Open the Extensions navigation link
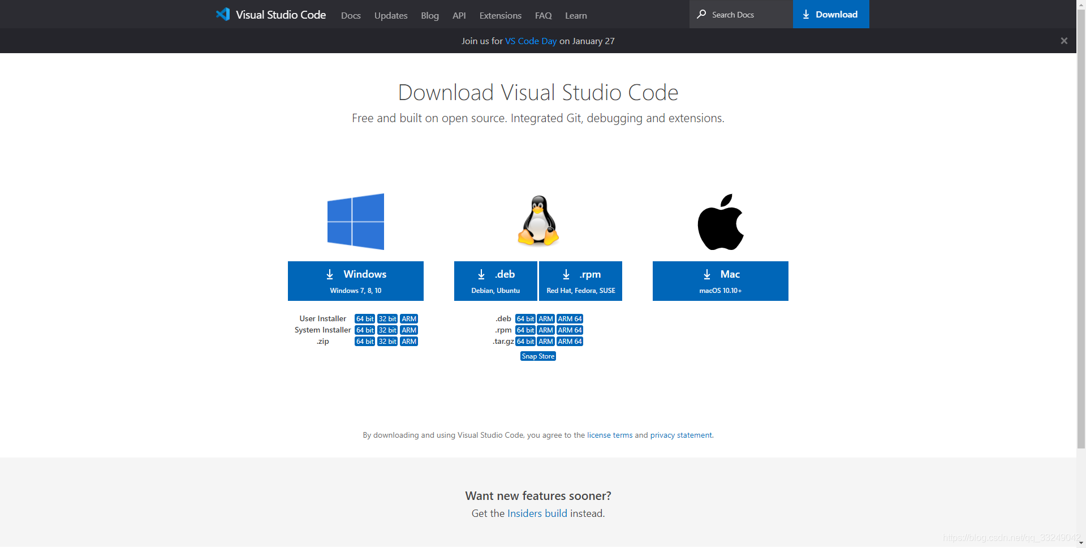 [501, 15]
